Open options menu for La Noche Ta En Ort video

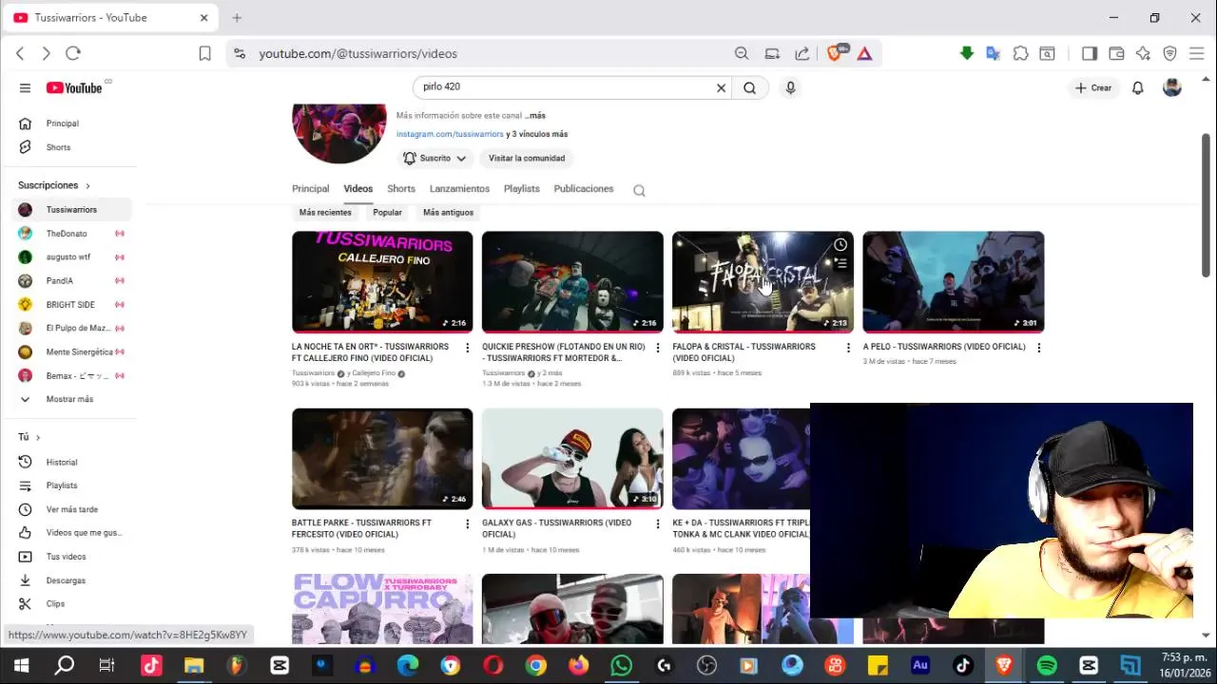[467, 348]
